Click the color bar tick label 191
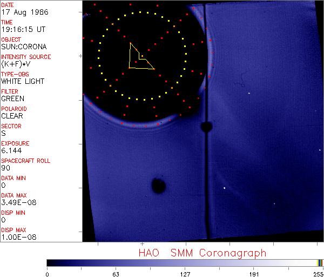 [x=254, y=273]
